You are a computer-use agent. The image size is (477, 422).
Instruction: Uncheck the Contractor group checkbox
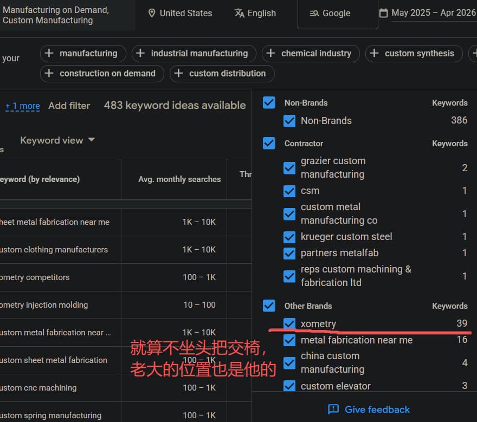point(269,143)
